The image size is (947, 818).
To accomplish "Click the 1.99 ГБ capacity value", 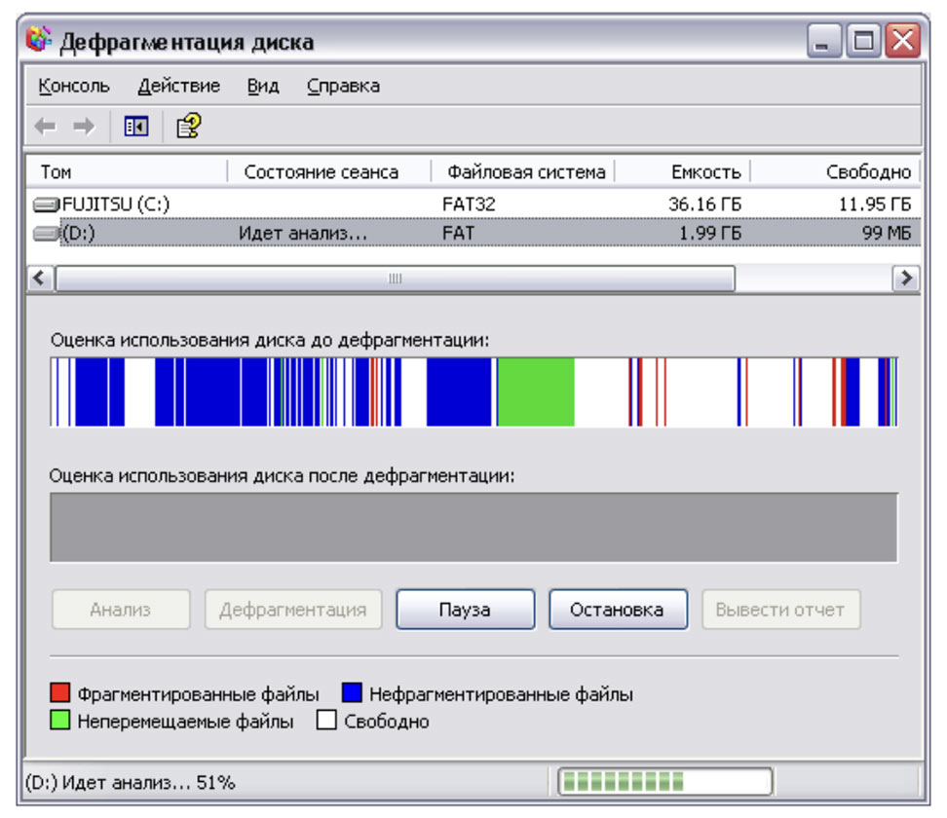I will pyautogui.click(x=710, y=233).
